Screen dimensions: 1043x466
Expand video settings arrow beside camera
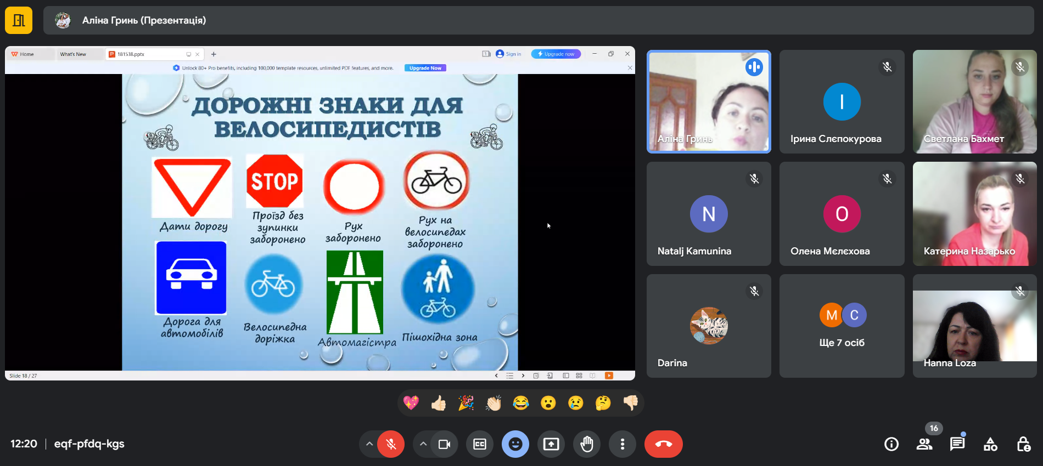(423, 444)
